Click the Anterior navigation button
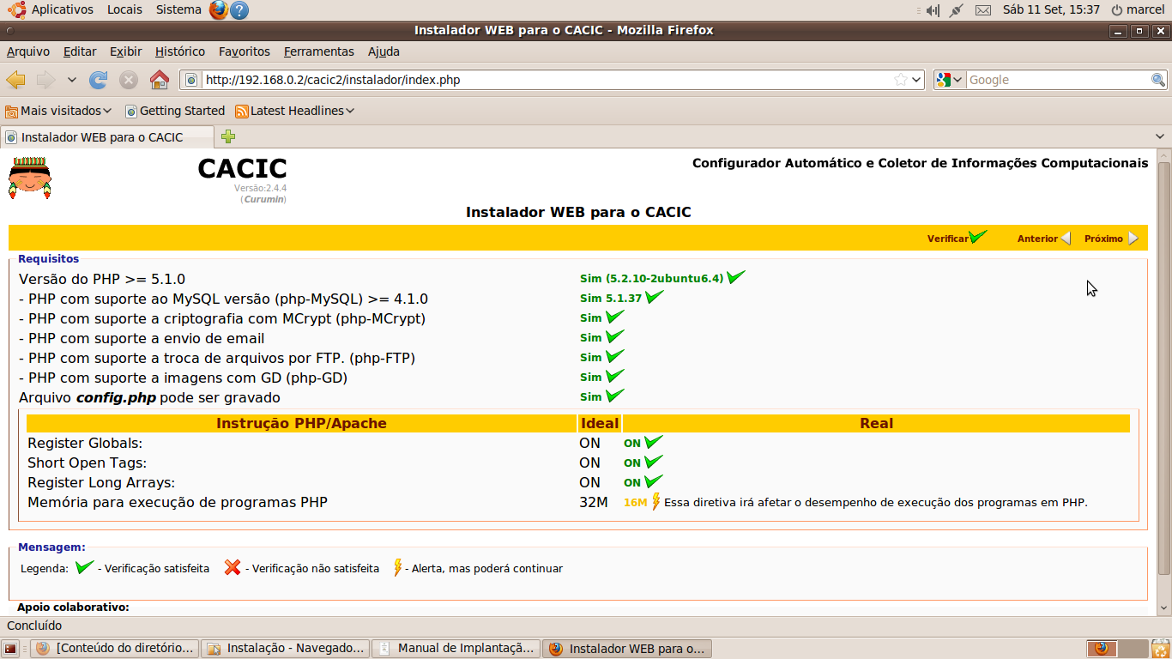Image resolution: width=1172 pixels, height=659 pixels. (x=1043, y=239)
